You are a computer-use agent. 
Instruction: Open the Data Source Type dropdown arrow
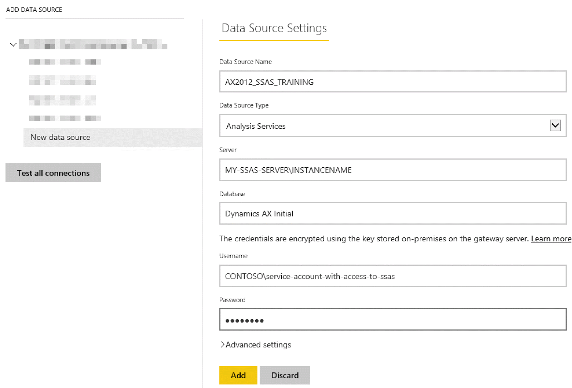[x=555, y=126]
